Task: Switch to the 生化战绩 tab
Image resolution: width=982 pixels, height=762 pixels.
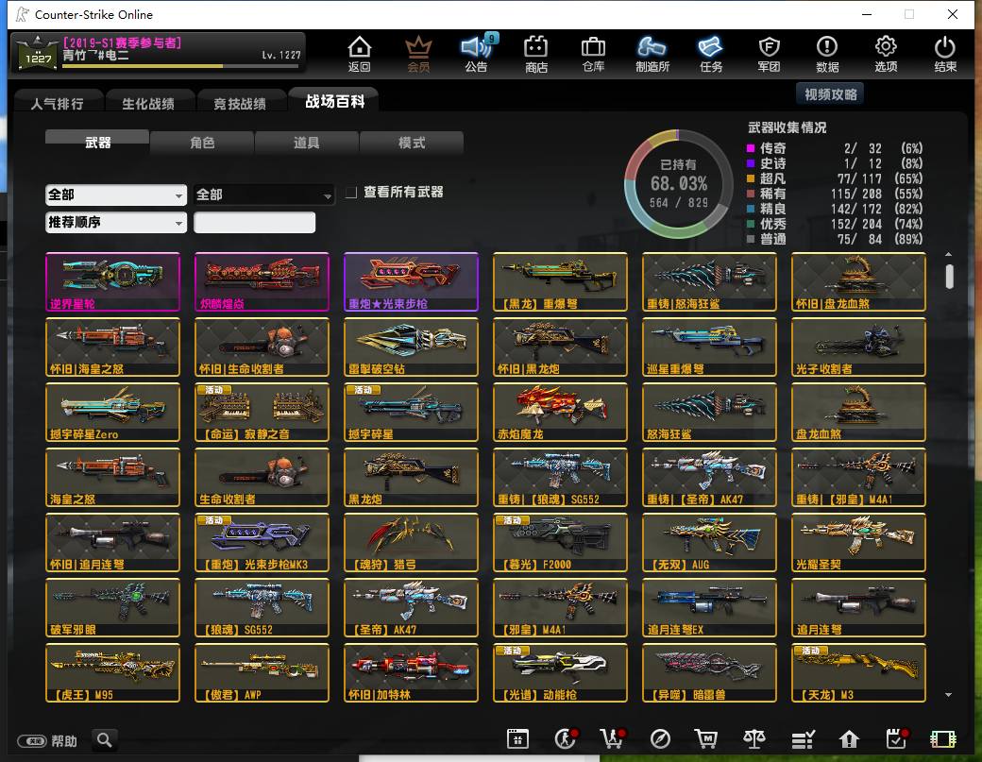Action: click(148, 103)
